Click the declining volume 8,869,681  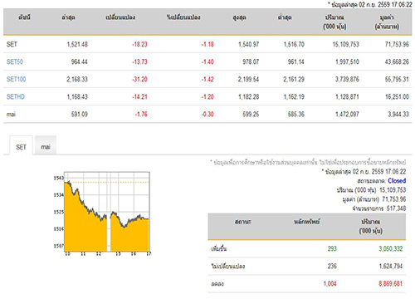[390, 283]
